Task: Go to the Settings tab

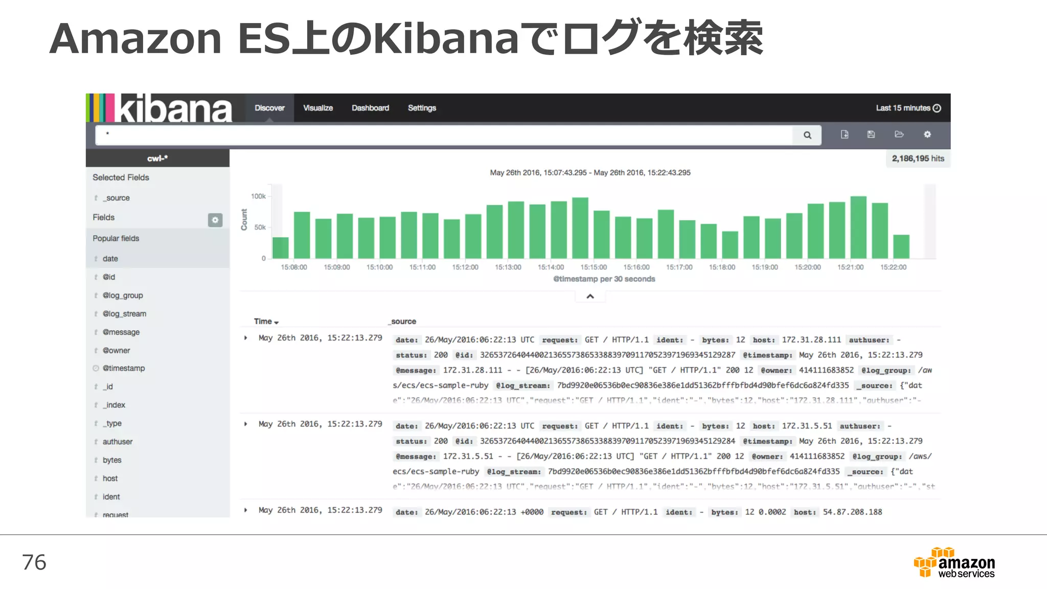Action: tap(422, 108)
